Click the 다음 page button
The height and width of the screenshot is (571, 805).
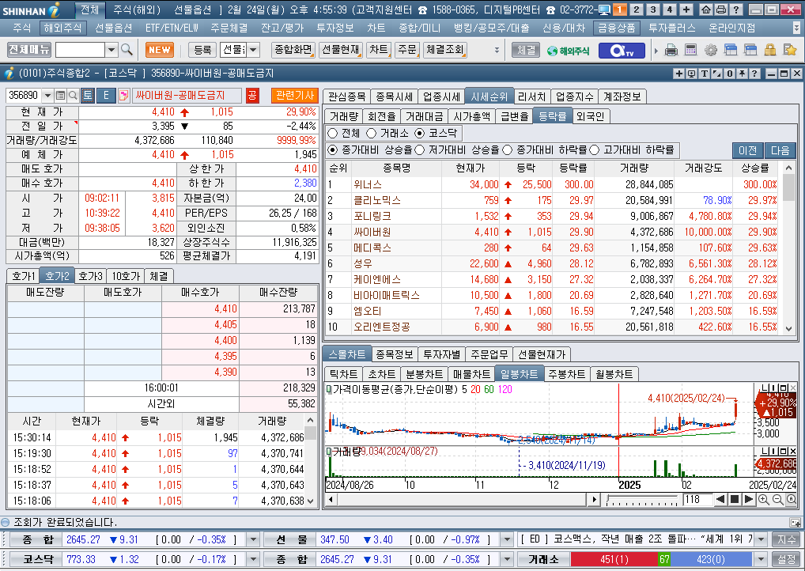[780, 150]
